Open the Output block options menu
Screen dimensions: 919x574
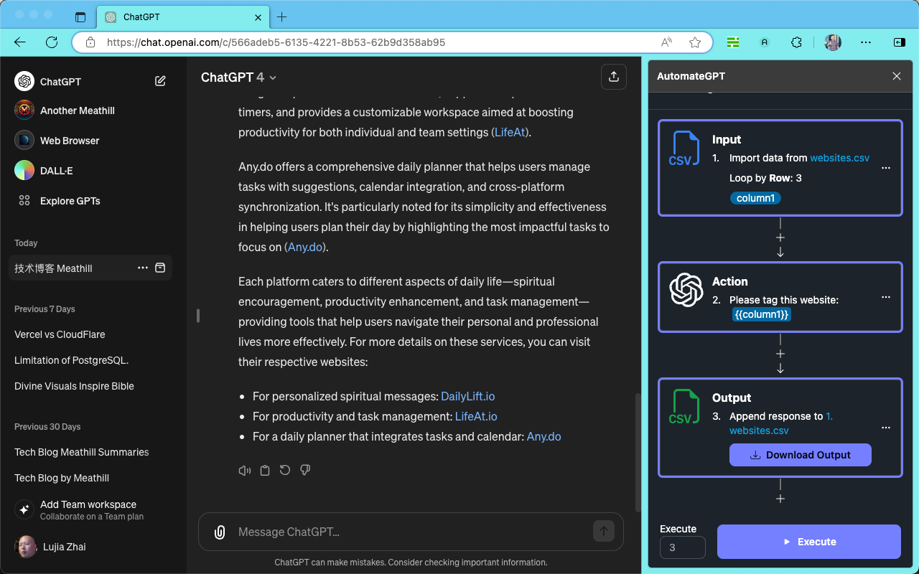885,427
